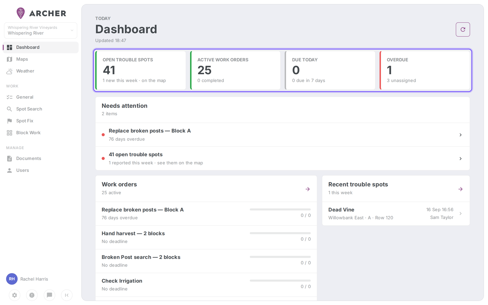Click the Documents file icon
This screenshot has height=305, width=488.
[9, 159]
